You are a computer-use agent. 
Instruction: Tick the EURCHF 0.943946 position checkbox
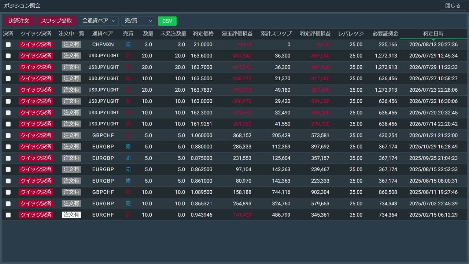click(8, 215)
